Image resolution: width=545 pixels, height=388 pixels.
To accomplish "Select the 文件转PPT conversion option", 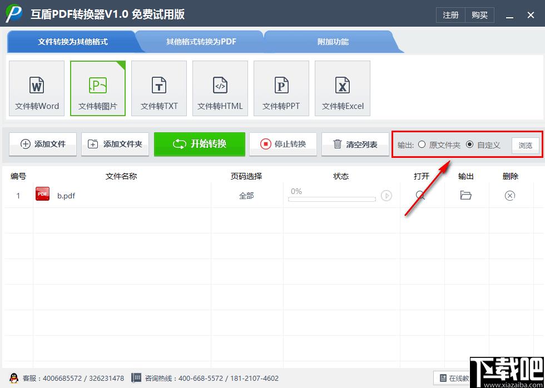I will (281, 88).
